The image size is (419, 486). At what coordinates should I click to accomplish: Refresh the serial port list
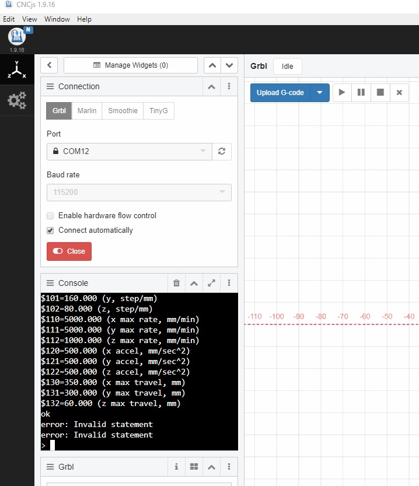click(221, 151)
